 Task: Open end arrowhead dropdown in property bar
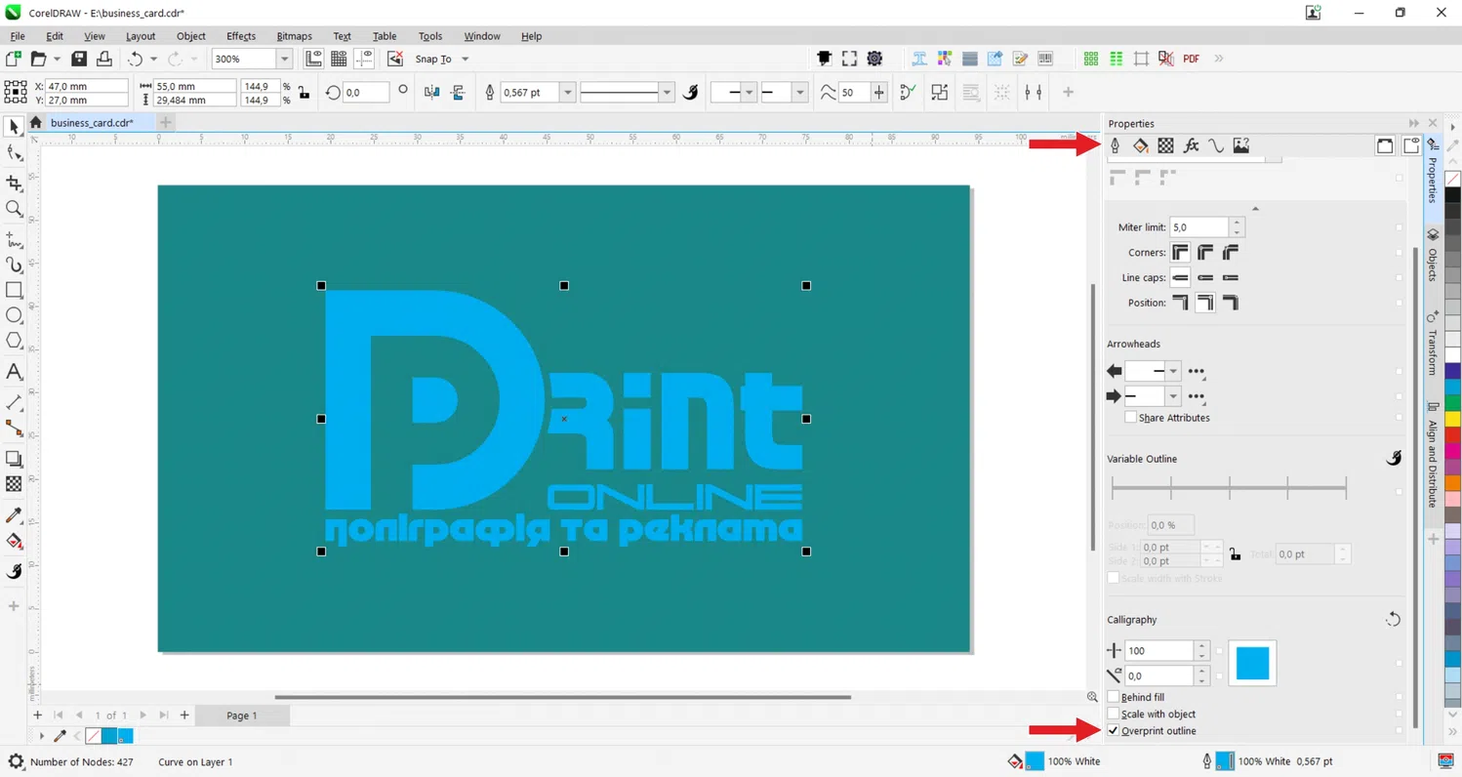pyautogui.click(x=800, y=92)
